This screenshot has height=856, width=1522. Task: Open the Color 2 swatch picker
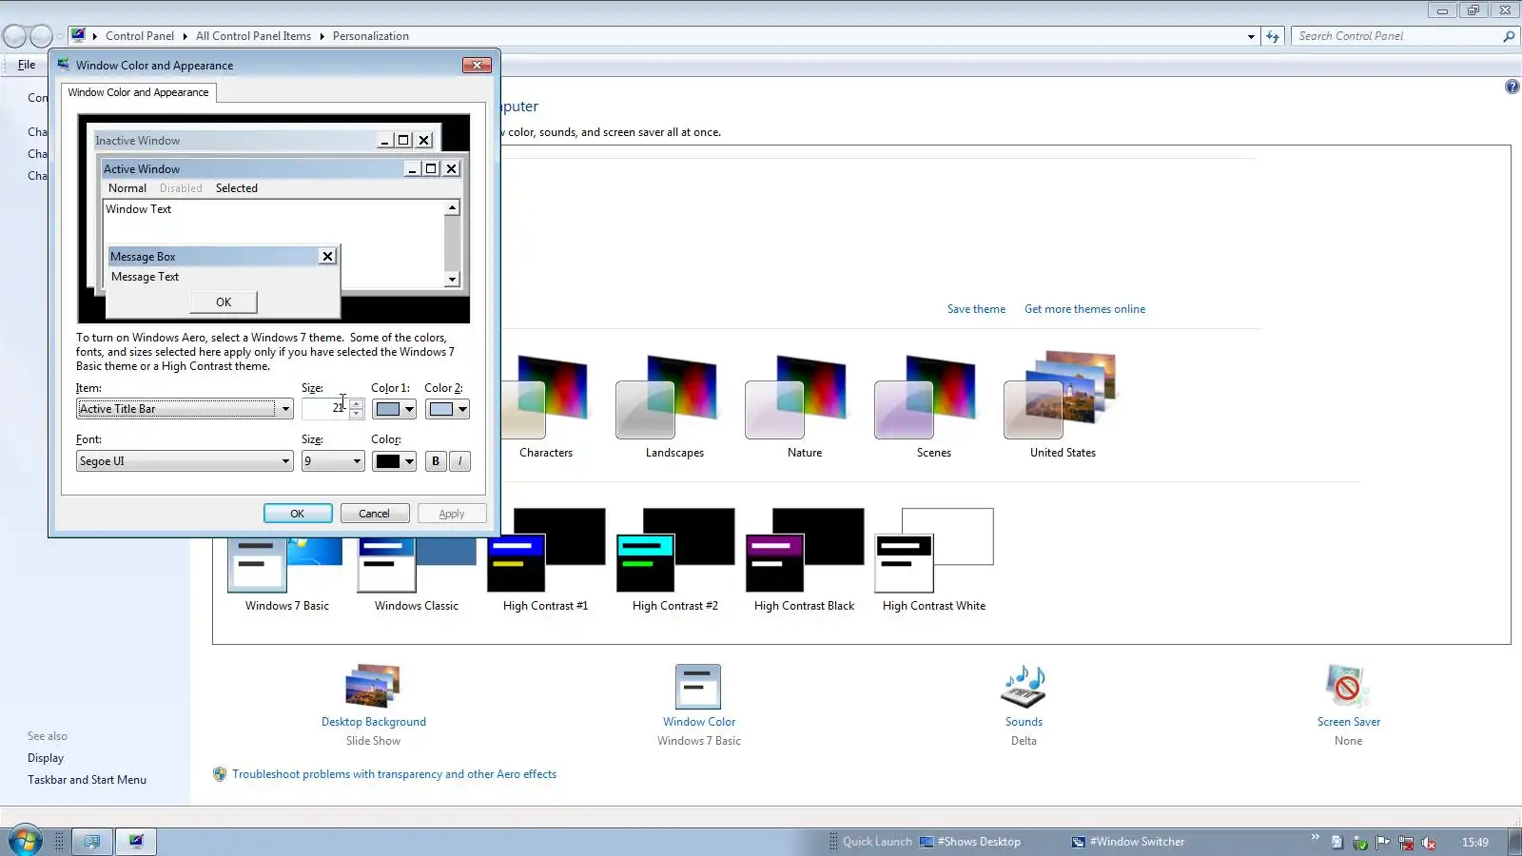click(x=447, y=409)
